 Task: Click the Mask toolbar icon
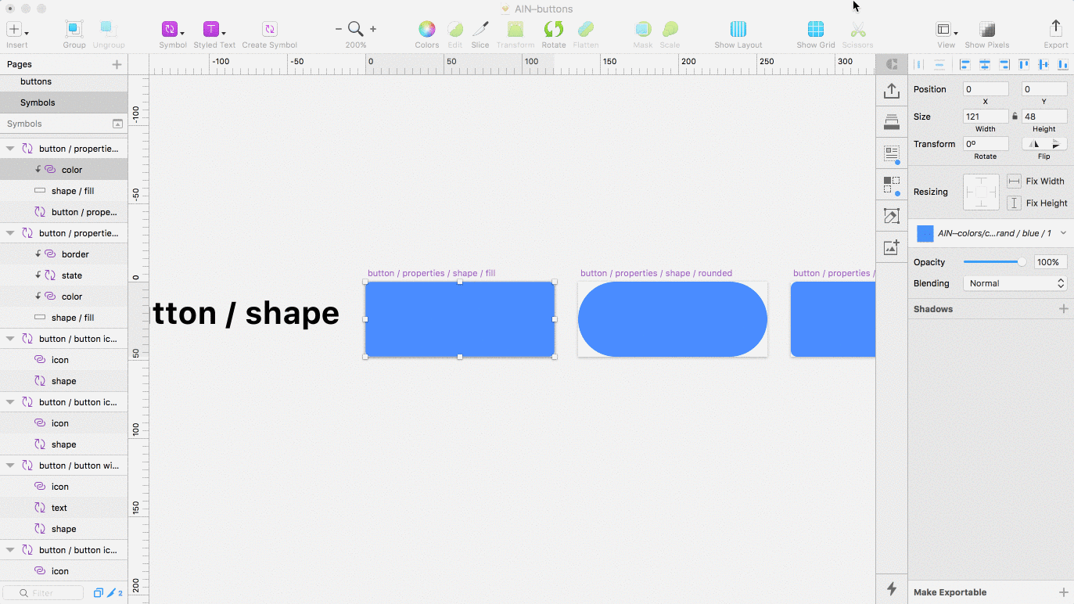click(x=643, y=30)
